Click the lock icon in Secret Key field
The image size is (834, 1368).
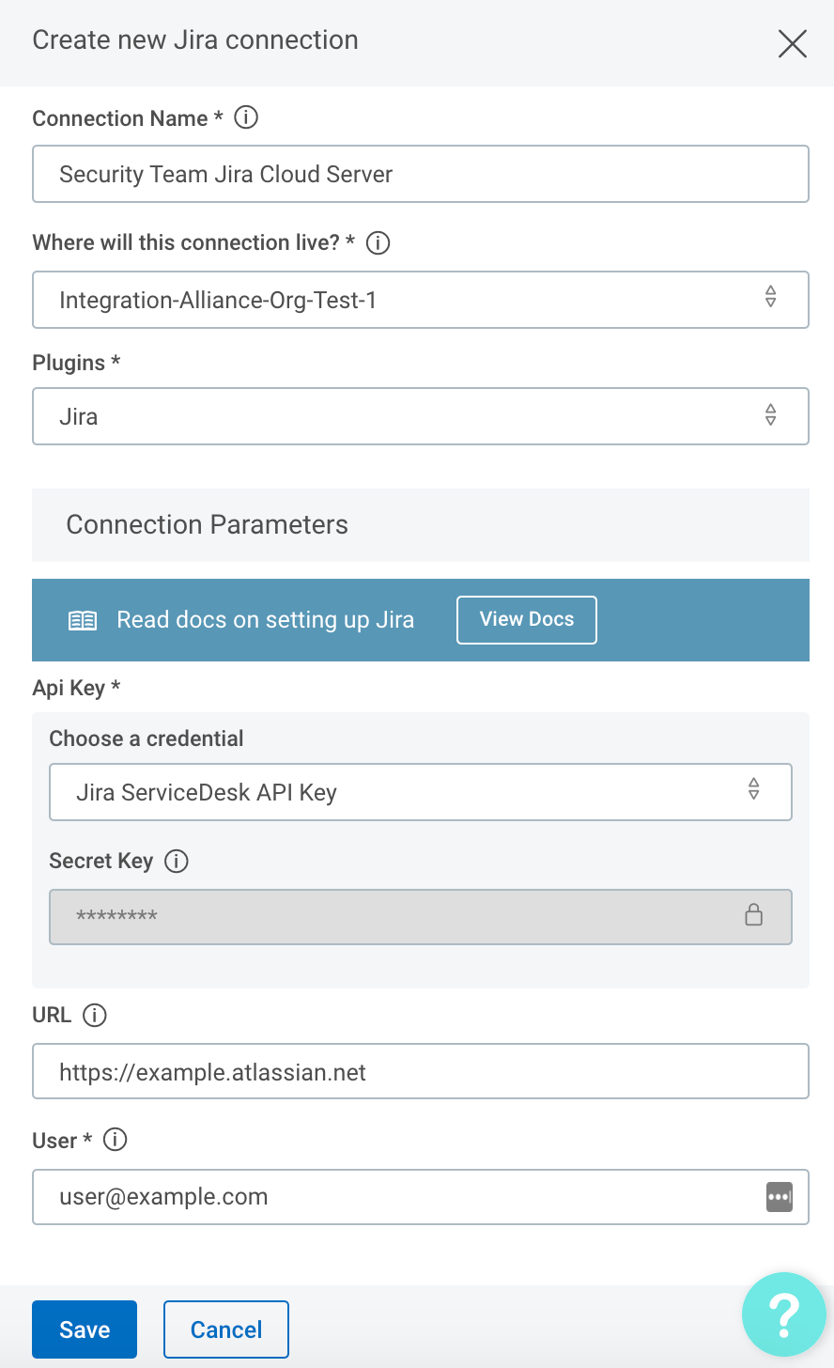coord(753,915)
